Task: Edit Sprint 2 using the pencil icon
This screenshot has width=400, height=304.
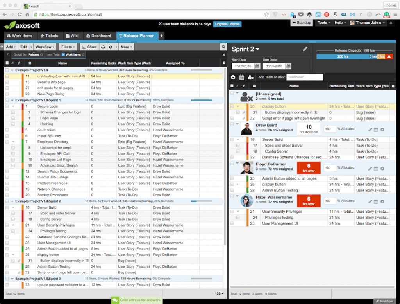Action: (305, 49)
